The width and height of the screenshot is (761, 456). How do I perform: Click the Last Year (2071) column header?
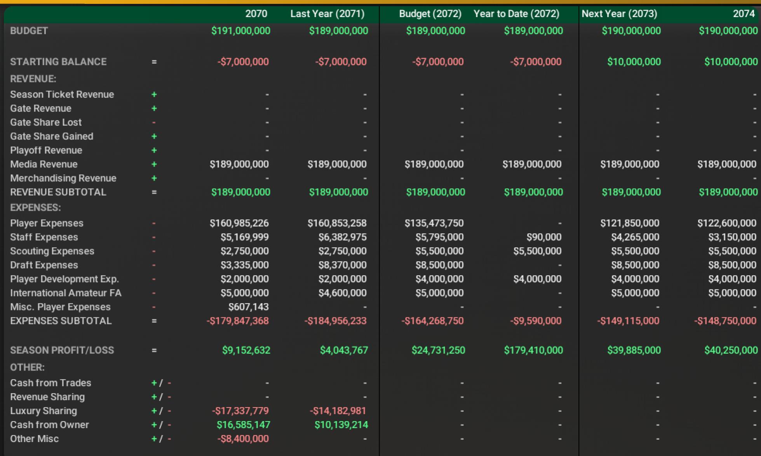point(327,14)
